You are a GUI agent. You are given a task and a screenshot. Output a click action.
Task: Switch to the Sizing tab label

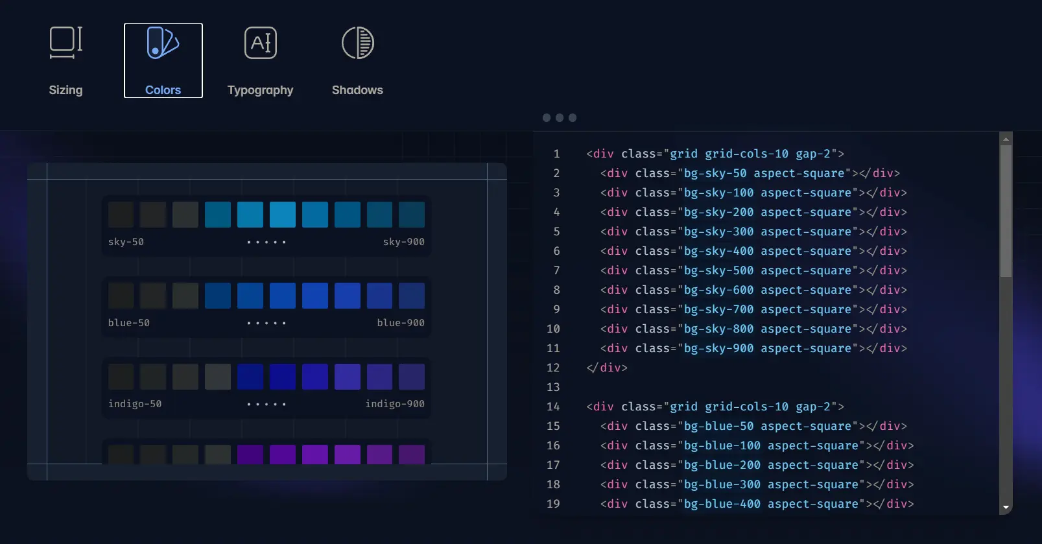(65, 90)
